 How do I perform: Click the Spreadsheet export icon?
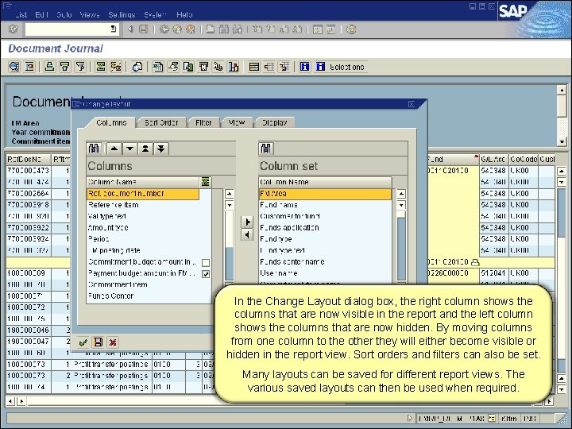coord(158,67)
